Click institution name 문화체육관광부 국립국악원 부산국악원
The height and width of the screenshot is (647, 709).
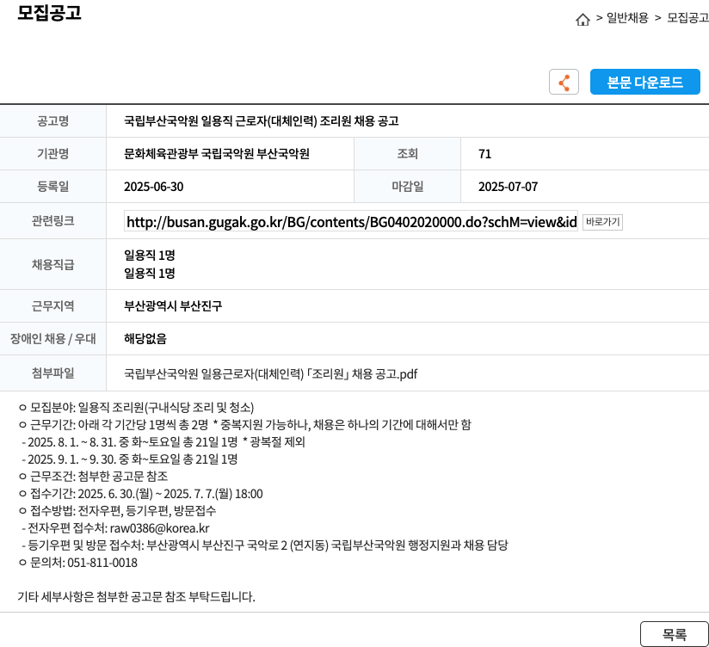217,154
